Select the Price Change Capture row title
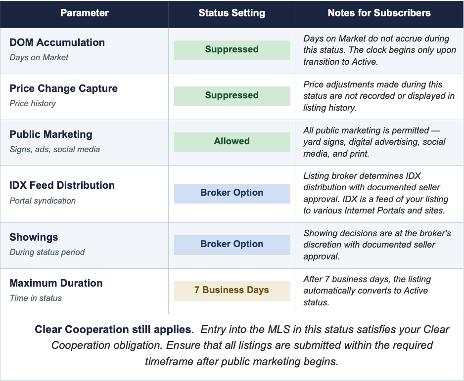The width and height of the screenshot is (464, 381). (x=63, y=88)
